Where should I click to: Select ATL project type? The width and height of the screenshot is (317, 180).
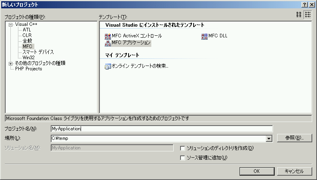[x=27, y=30]
